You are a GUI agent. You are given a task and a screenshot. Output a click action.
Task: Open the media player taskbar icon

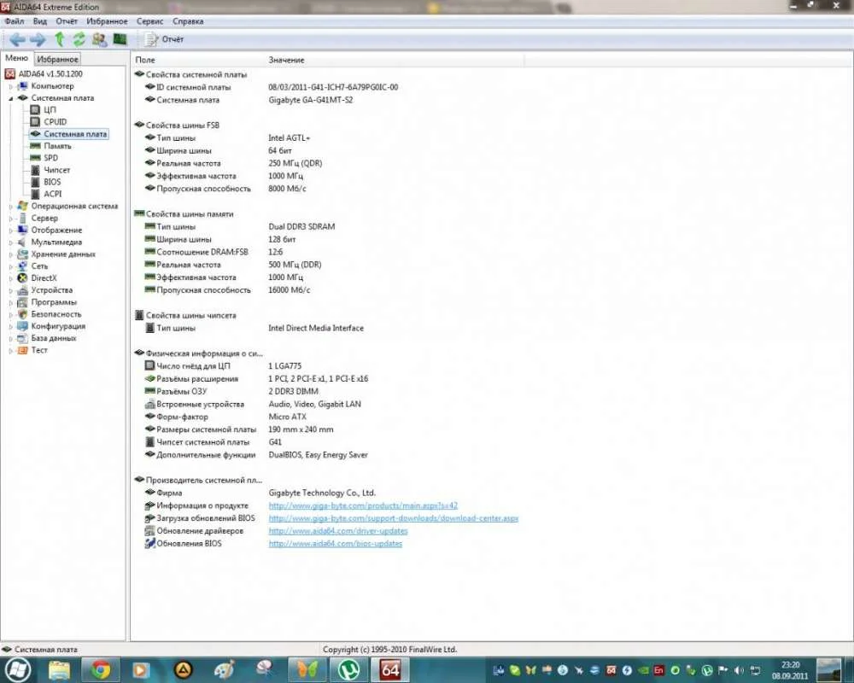141,669
